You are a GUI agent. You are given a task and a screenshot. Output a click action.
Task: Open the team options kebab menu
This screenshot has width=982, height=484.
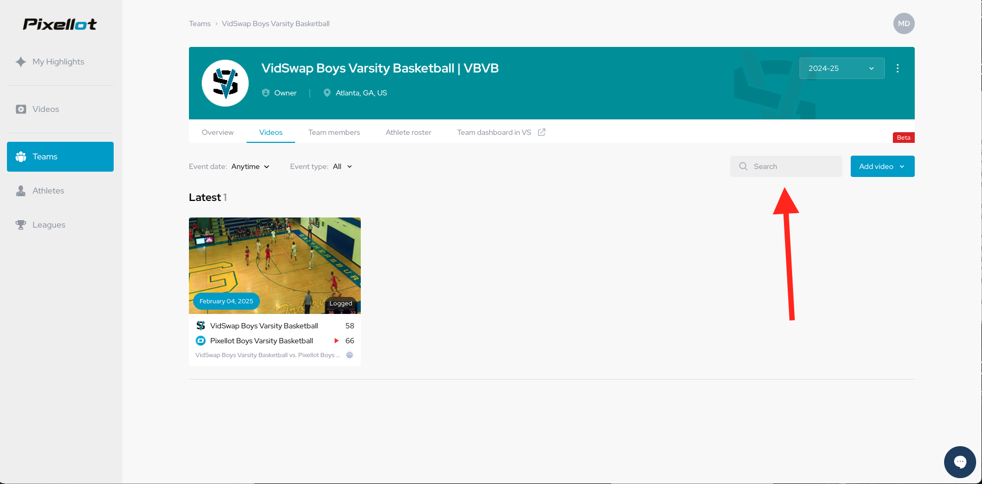[x=898, y=68]
